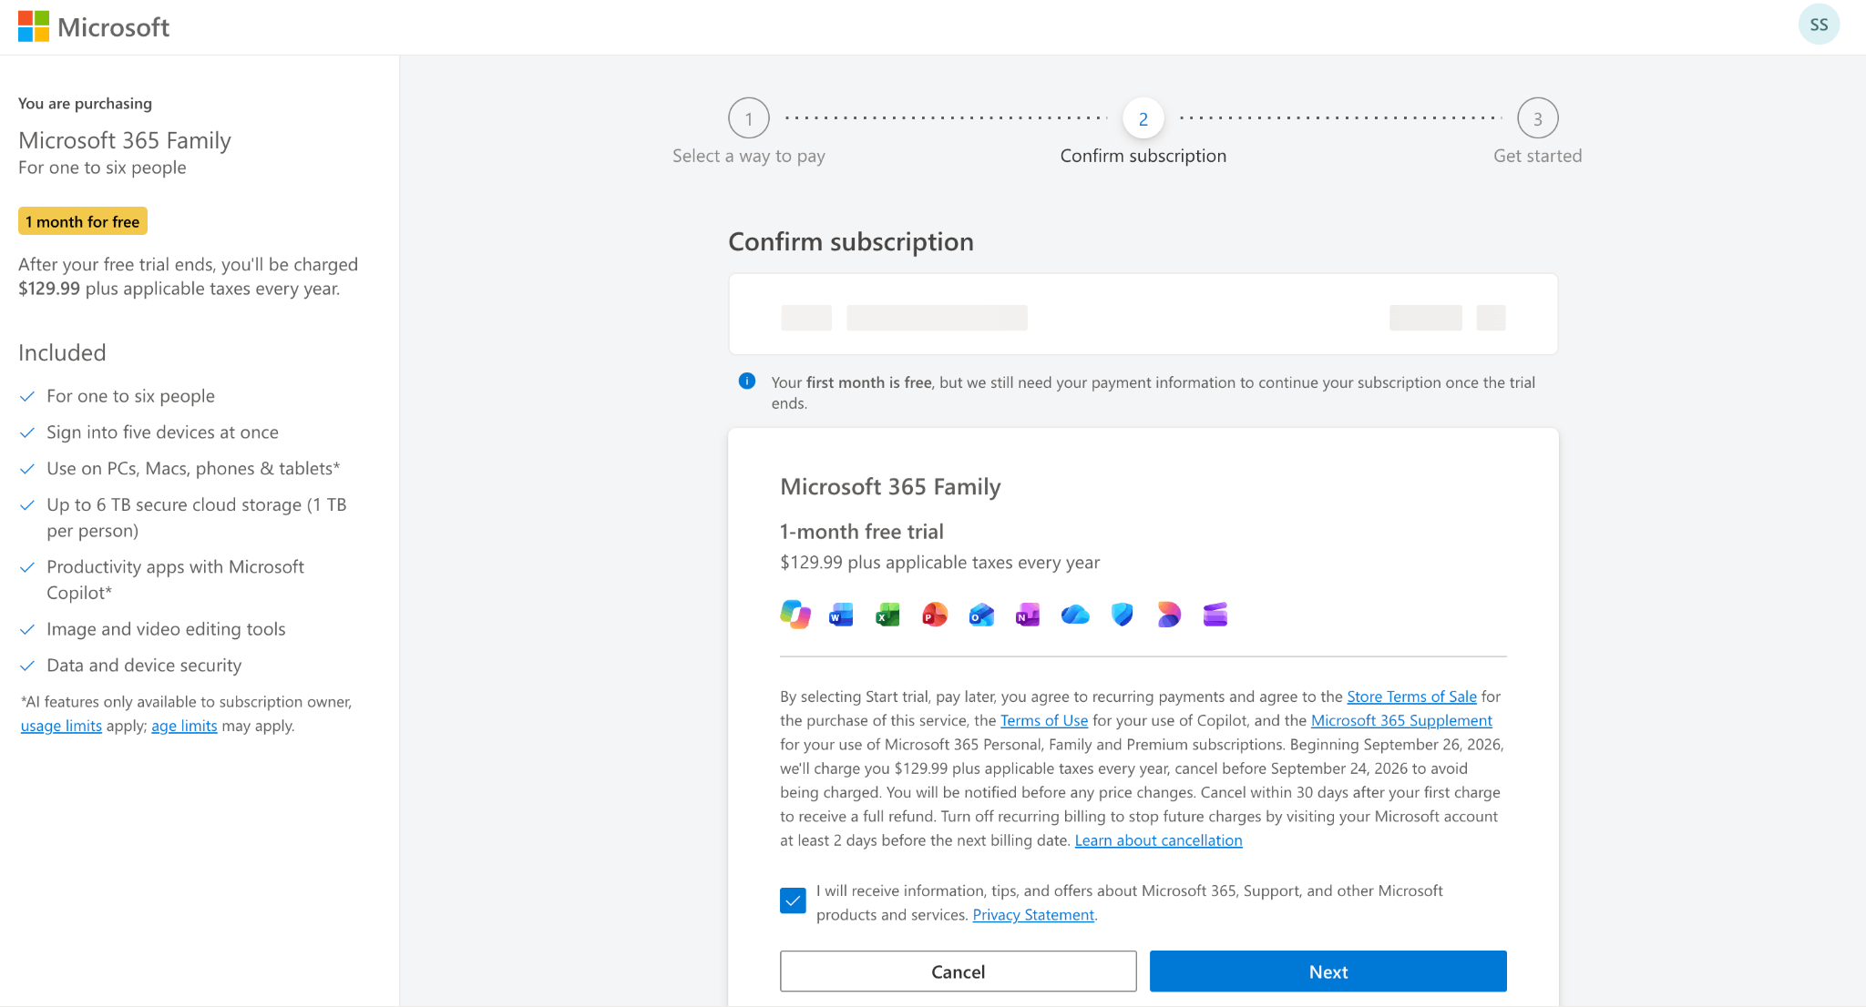Click the "1-month free trial" text
This screenshot has width=1866, height=1007.
point(862,532)
